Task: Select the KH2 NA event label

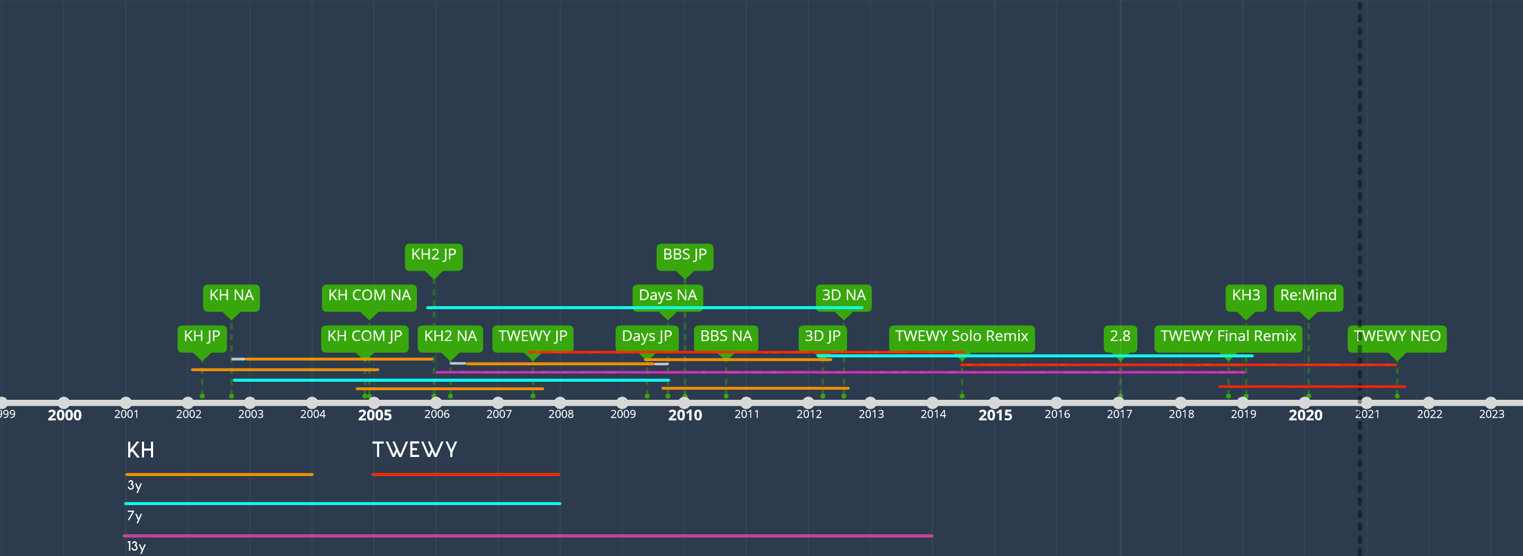Action: coord(450,336)
